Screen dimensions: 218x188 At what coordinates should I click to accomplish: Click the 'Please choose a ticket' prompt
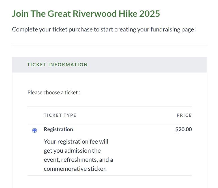click(x=54, y=93)
